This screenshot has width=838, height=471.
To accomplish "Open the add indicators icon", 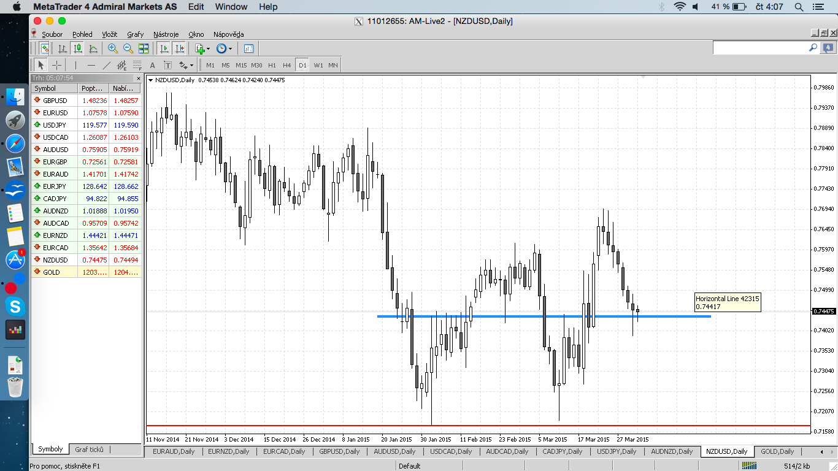I will pos(199,48).
